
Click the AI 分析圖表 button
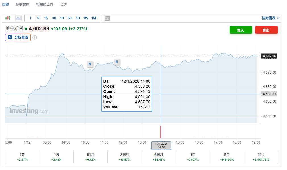18,37
